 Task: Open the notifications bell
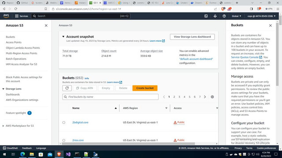tap(215, 16)
